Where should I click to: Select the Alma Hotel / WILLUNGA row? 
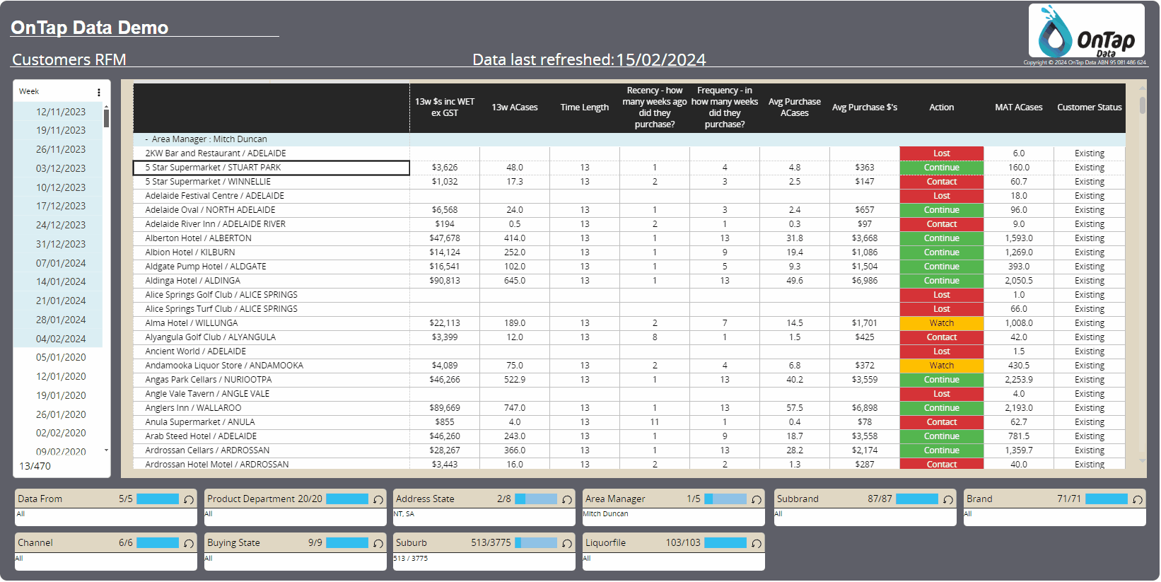192,323
